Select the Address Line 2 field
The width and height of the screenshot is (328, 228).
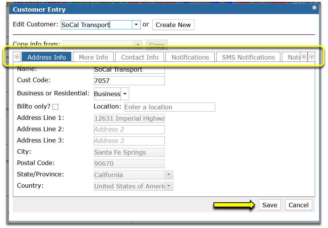129,130
